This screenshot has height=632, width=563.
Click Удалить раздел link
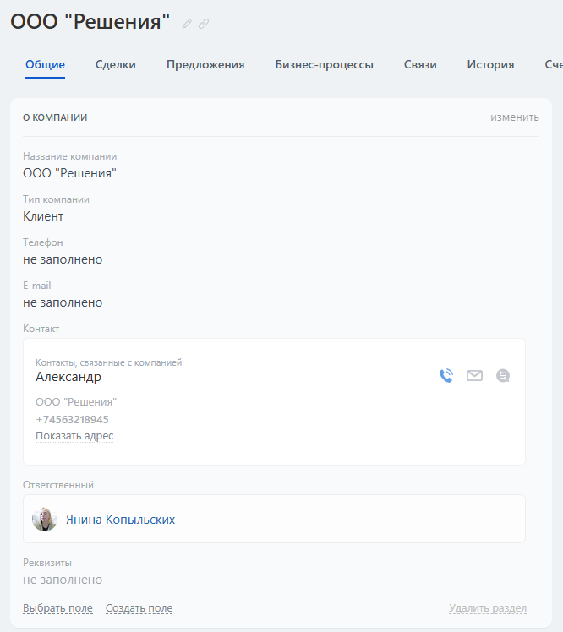[488, 608]
